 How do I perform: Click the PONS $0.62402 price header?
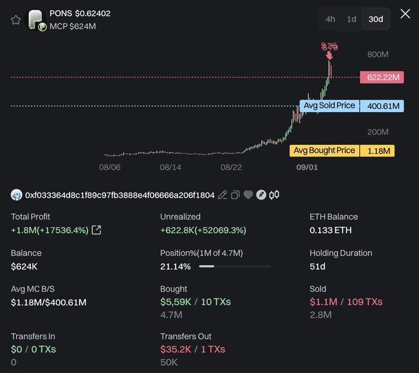[x=80, y=13]
